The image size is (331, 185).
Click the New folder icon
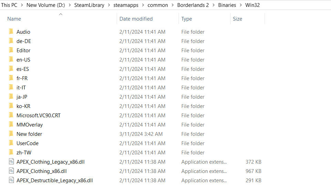(11, 134)
